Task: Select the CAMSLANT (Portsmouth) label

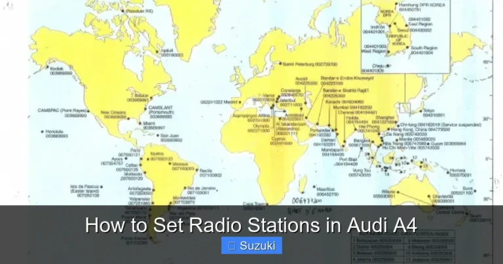Action: pos(161,112)
